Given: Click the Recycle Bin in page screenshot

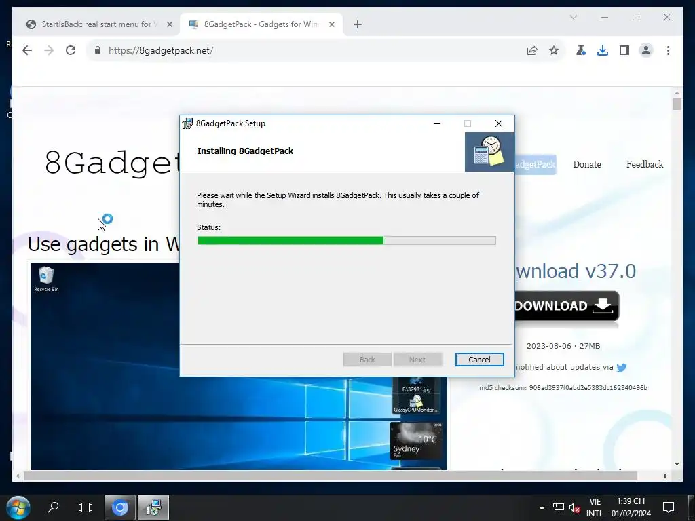Looking at the screenshot, I should pos(46,279).
